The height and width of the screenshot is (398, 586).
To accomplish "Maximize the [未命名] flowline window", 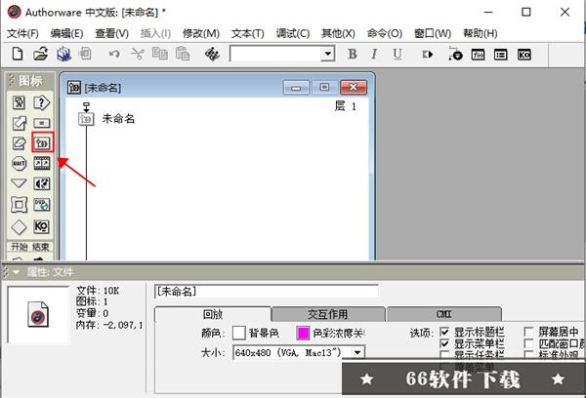I will (x=324, y=88).
